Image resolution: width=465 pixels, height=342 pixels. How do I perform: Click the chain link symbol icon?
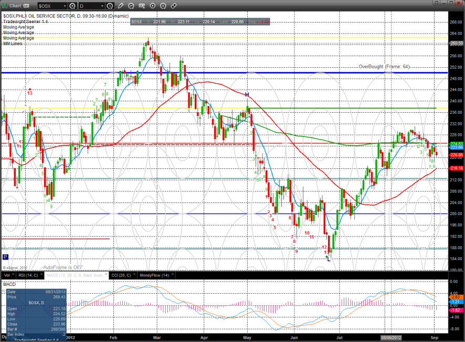tap(173, 6)
